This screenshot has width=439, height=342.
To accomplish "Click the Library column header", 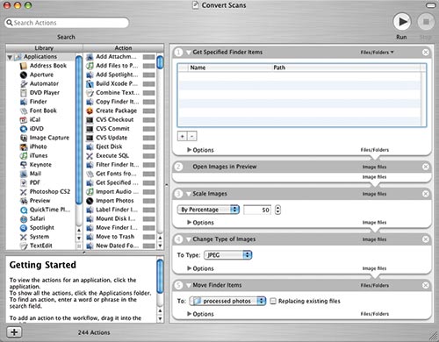I will pos(44,48).
